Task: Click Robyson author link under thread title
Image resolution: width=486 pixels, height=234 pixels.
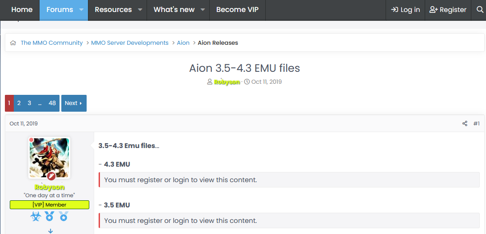Action: pos(227,82)
